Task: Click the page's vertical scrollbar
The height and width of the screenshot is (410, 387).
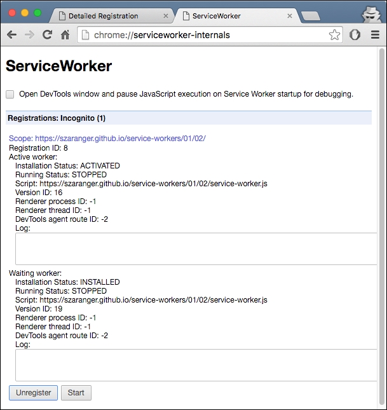Action: 381,191
